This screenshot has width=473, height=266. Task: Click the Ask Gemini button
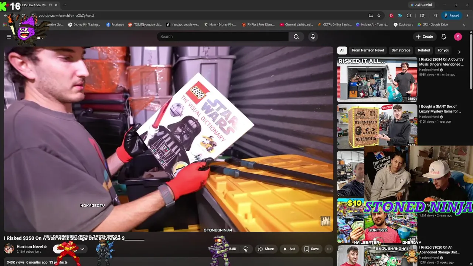pos(421,5)
